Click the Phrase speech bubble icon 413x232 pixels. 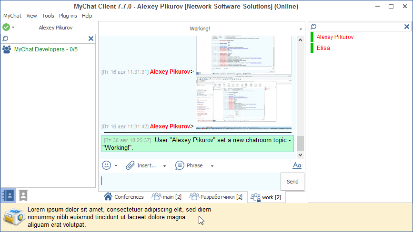point(180,165)
